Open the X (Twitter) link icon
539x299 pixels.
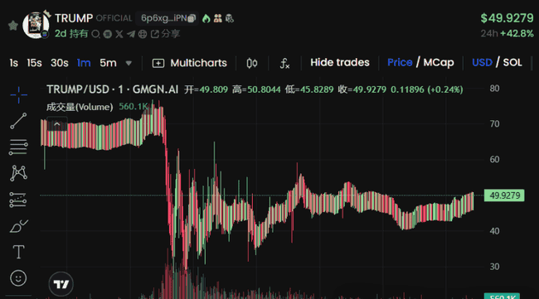(x=119, y=34)
